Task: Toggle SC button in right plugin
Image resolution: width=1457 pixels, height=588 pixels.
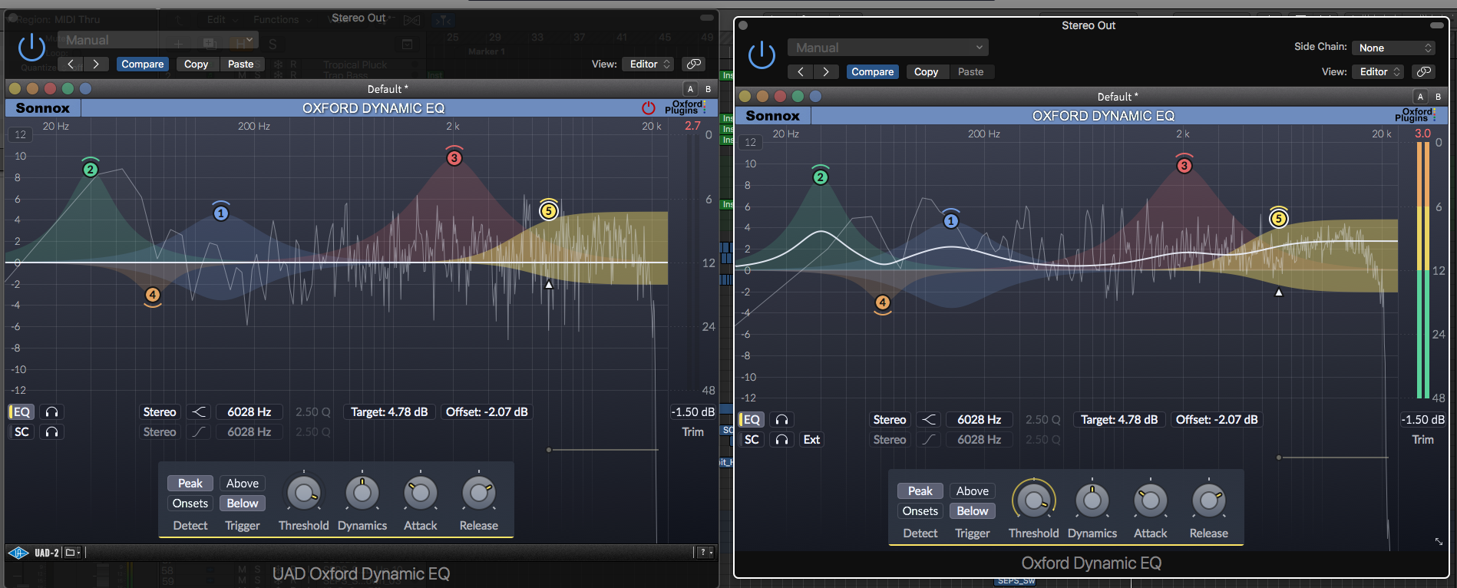Action: pos(752,440)
